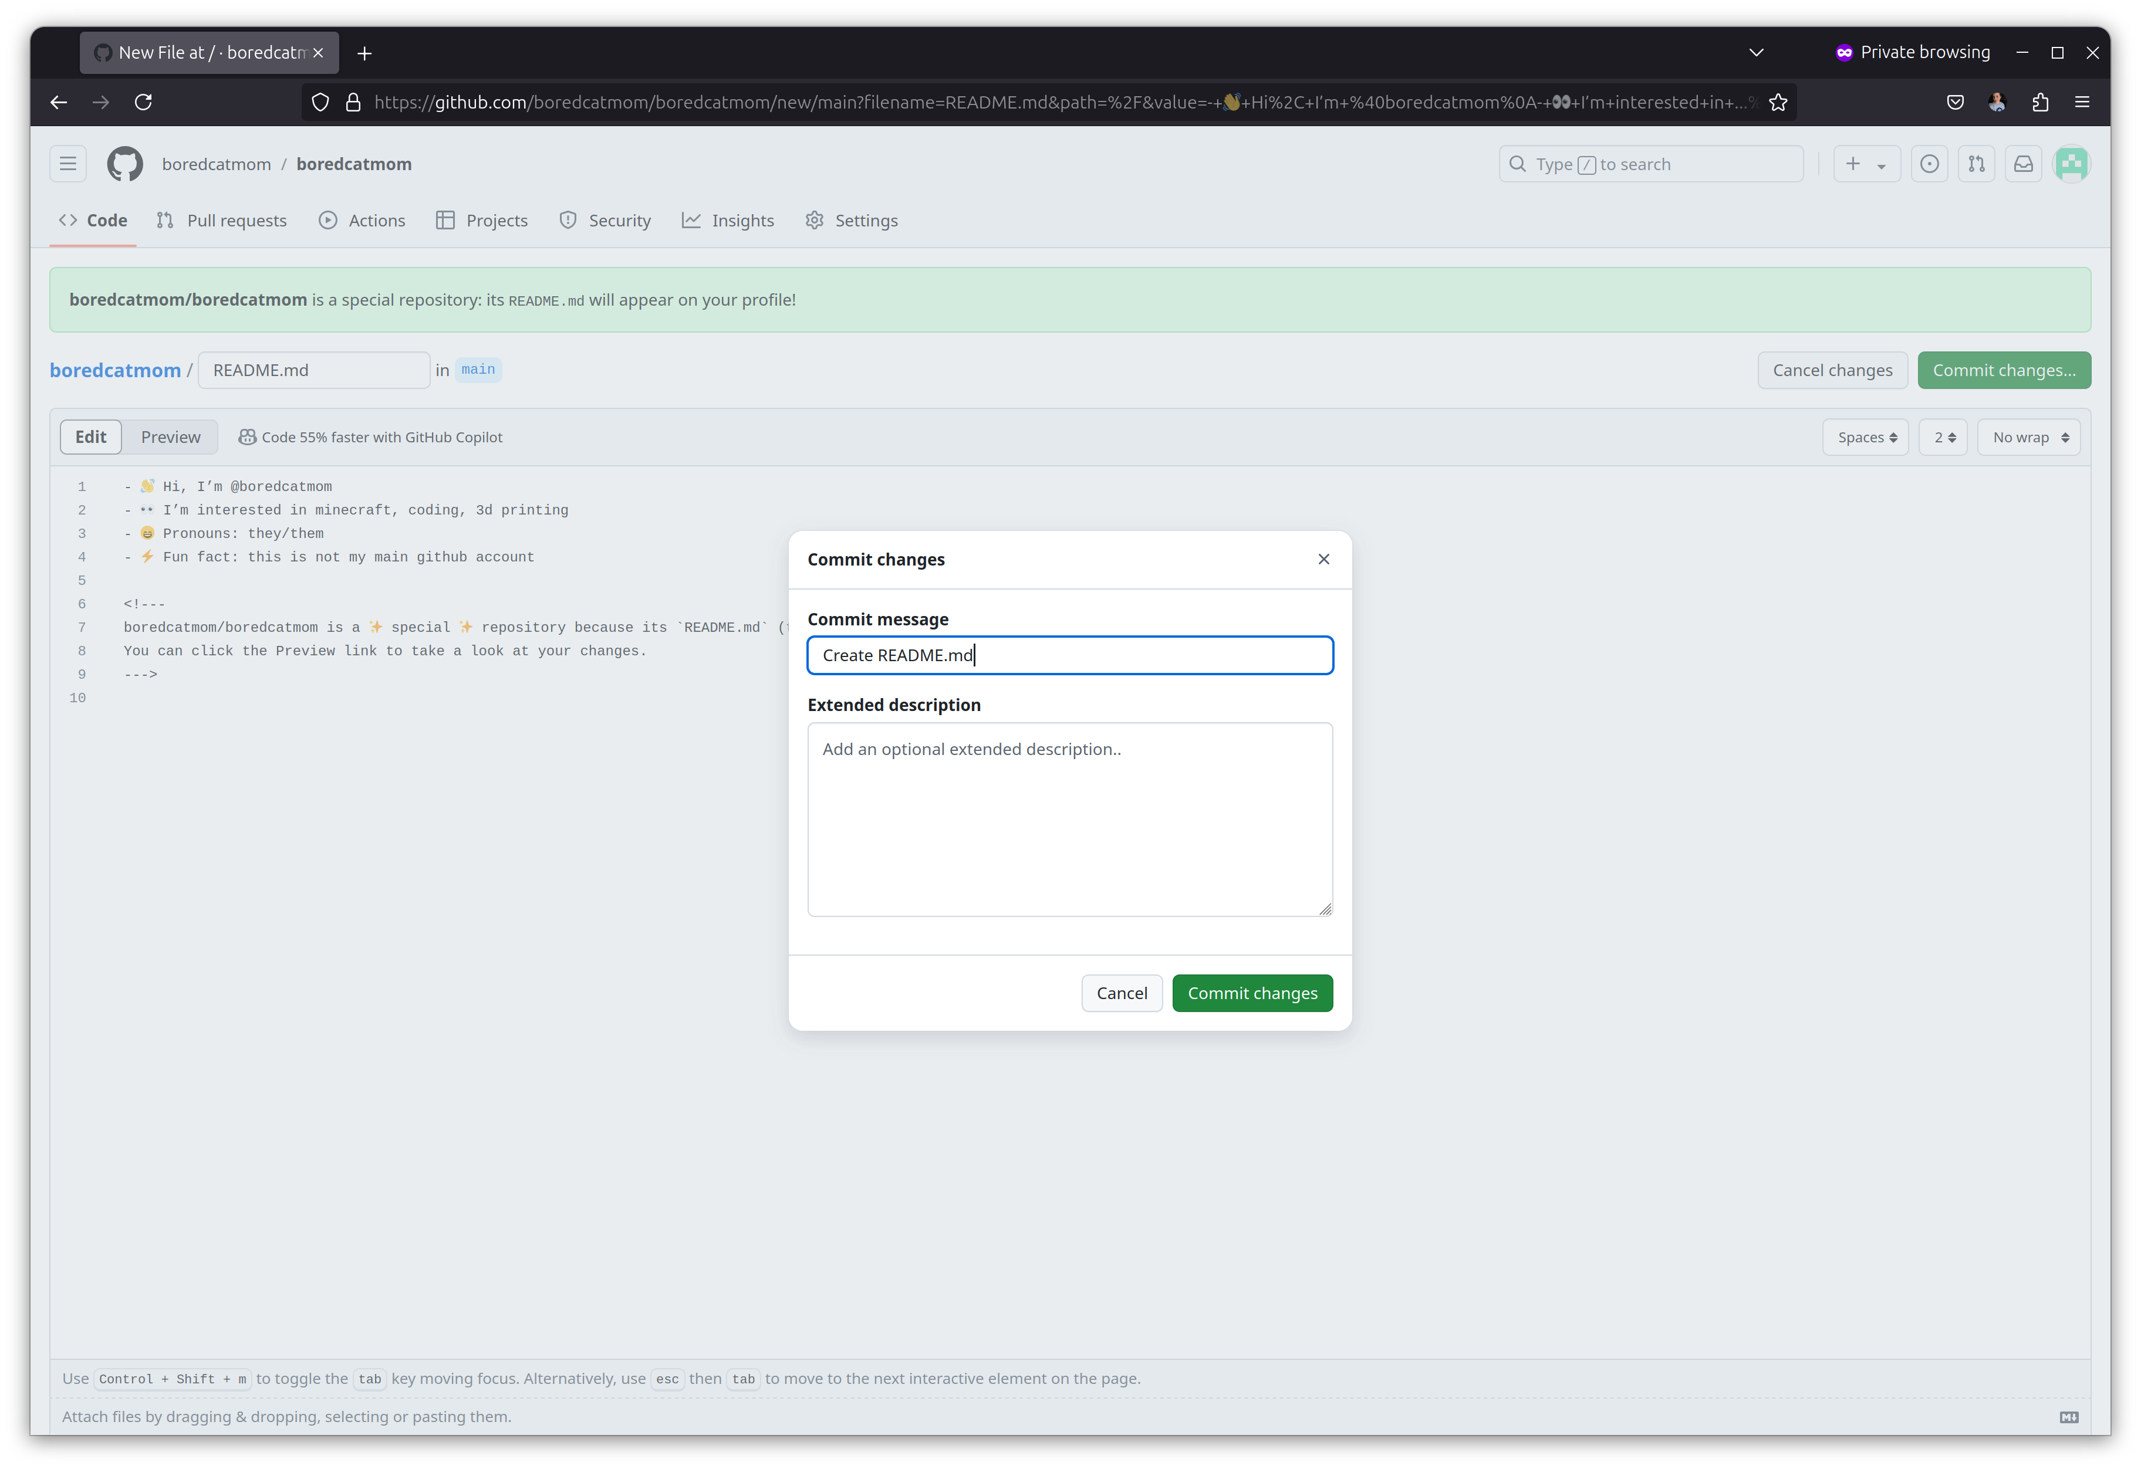Click the Code 55% faster with Copilot link
2141x1469 pixels.
370,438
